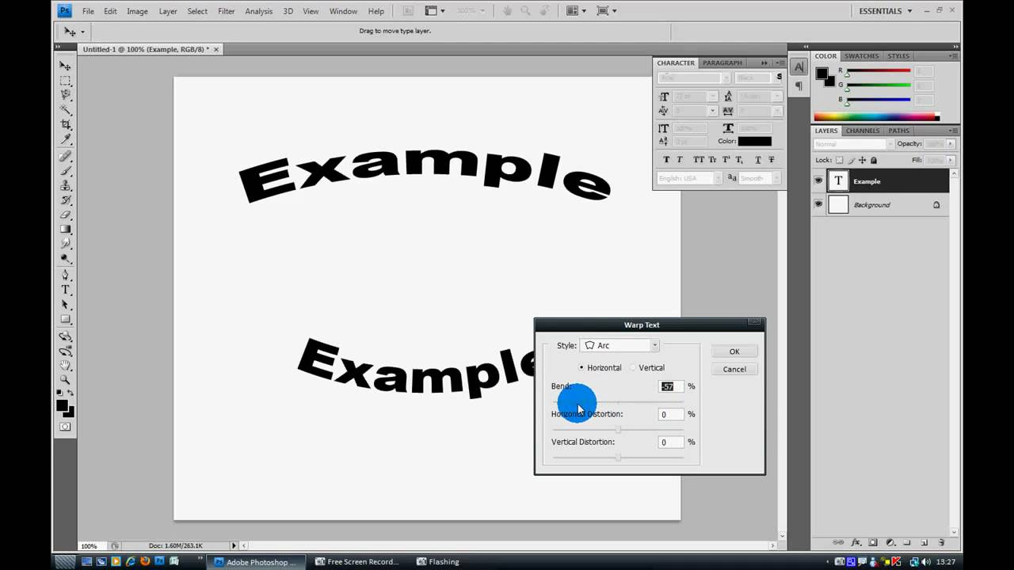Viewport: 1014px width, 570px height.
Task: Click the Vertical Distortion slider
Action: click(x=618, y=458)
